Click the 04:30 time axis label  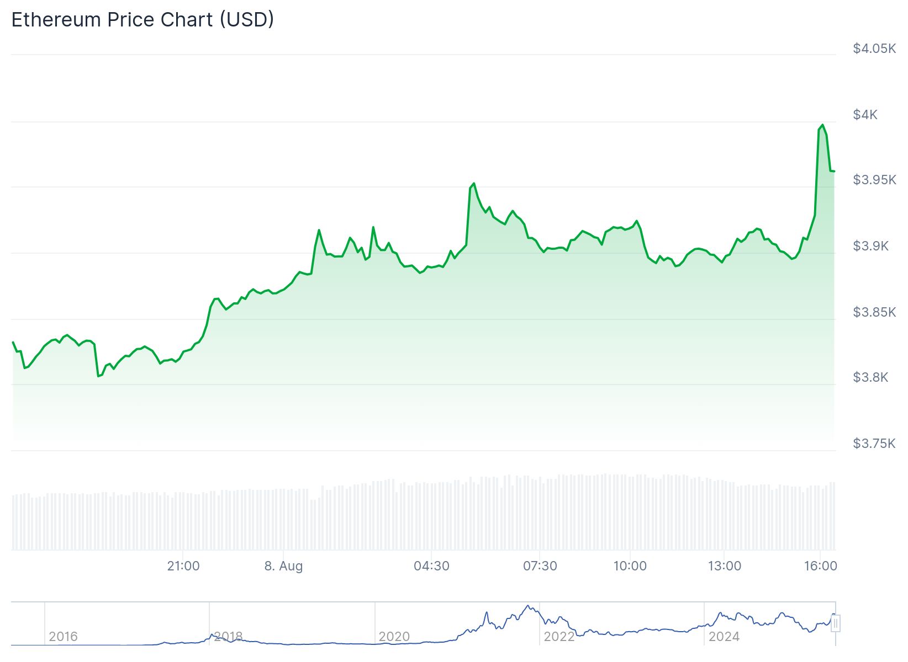[431, 566]
